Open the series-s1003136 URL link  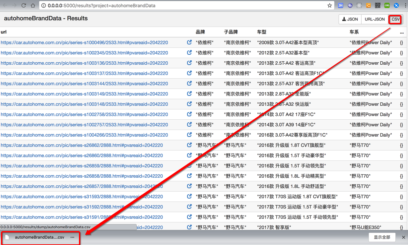coord(84,63)
